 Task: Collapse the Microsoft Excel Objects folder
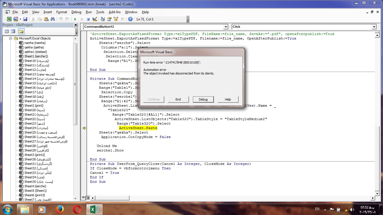click(x=10, y=38)
